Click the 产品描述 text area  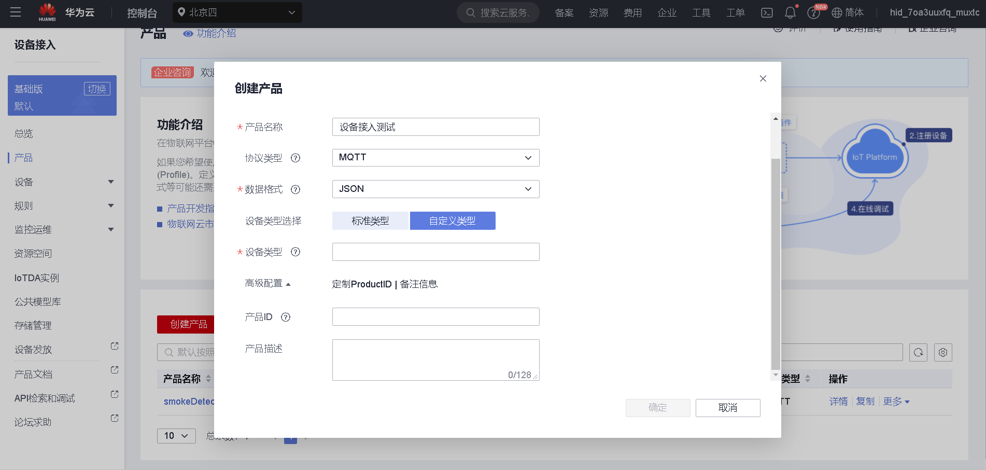[435, 360]
